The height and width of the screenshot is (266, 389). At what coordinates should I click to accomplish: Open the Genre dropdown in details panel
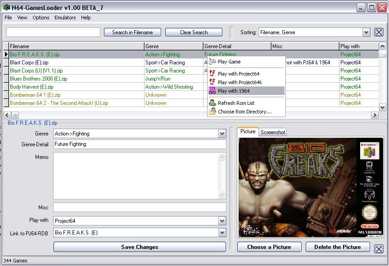click(222, 134)
